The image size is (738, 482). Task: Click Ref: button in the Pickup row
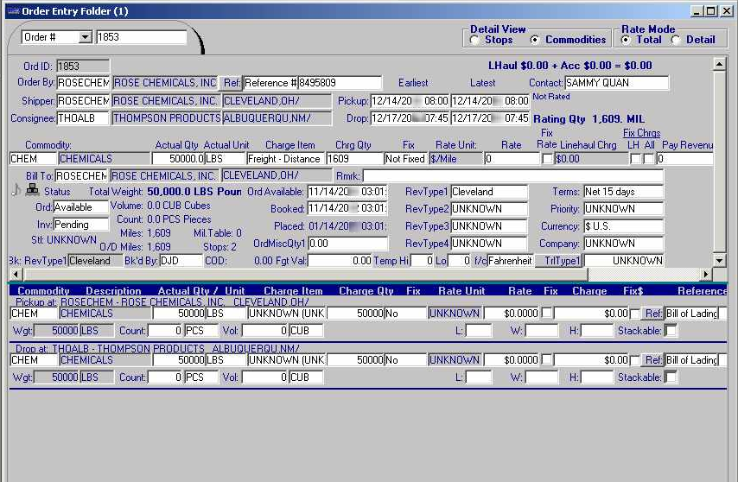[652, 314]
